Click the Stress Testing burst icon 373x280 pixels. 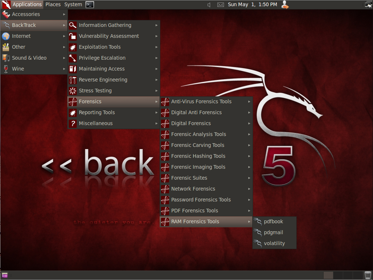coord(73,91)
